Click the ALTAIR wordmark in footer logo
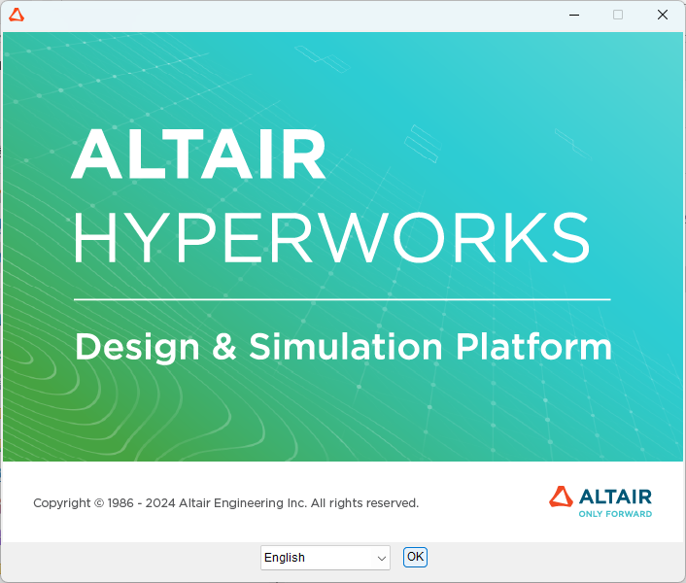 point(615,496)
